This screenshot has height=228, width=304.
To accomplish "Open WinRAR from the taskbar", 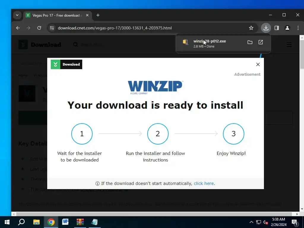I will [80, 222].
